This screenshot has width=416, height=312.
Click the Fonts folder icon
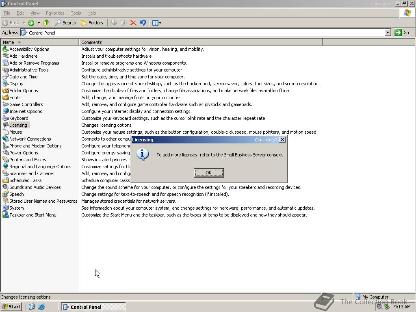5,97
